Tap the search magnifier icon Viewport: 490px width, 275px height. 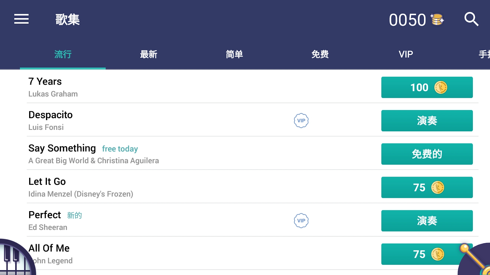[471, 19]
